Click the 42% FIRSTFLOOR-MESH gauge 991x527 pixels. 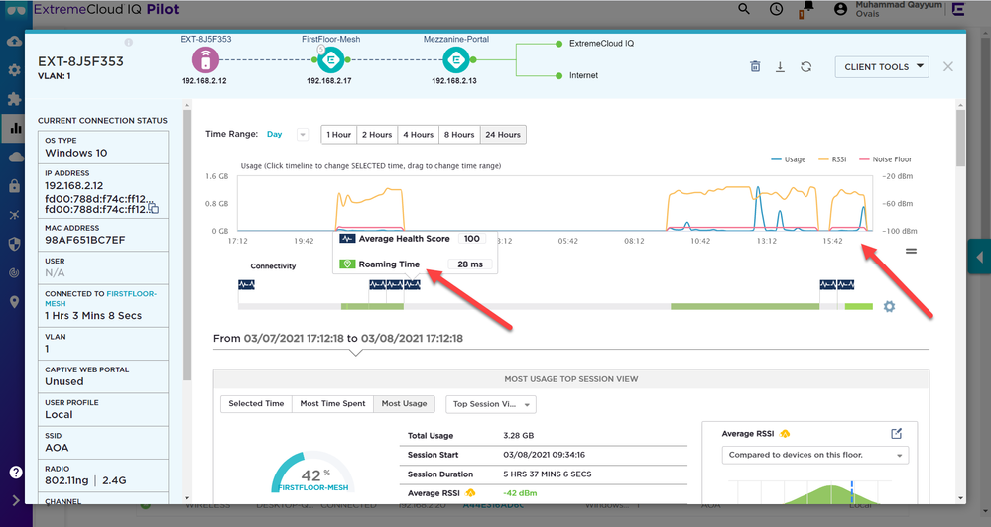[312, 473]
